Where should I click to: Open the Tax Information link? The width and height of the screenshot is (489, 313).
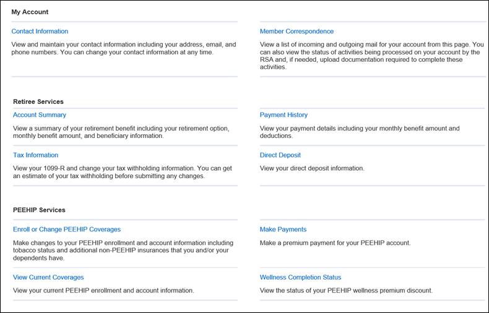(35, 155)
